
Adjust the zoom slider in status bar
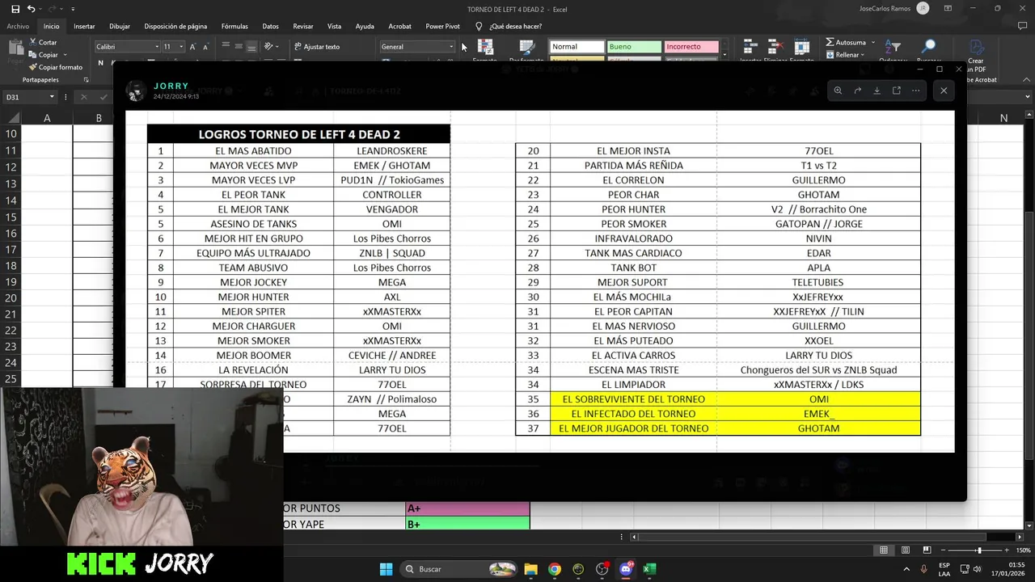[979, 550]
